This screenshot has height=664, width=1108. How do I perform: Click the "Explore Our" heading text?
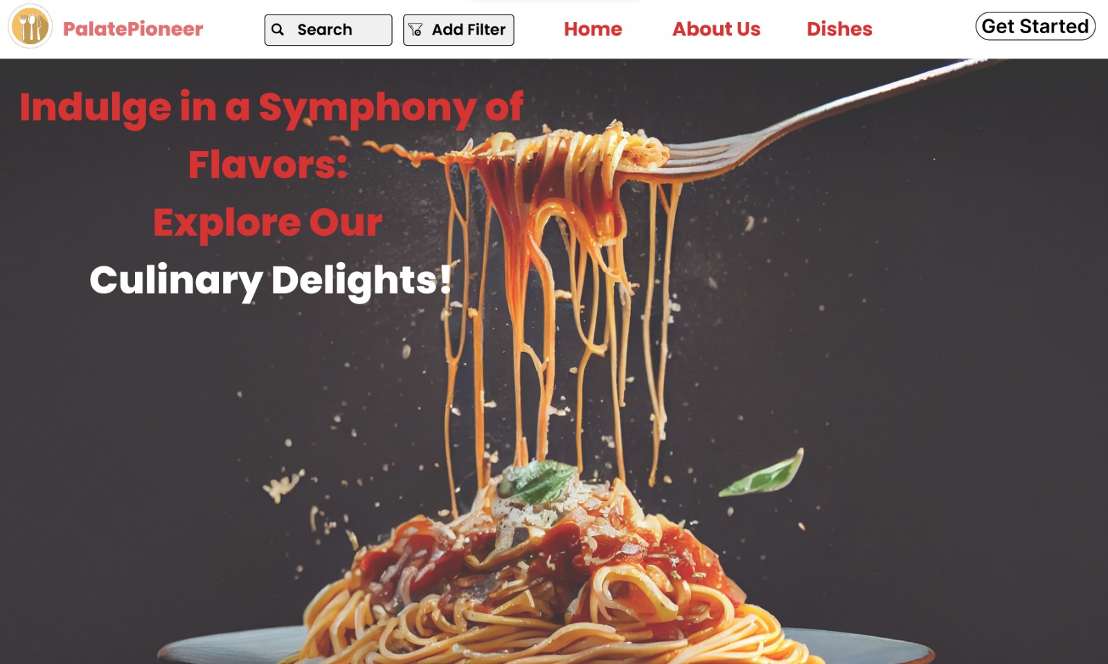[x=267, y=222]
